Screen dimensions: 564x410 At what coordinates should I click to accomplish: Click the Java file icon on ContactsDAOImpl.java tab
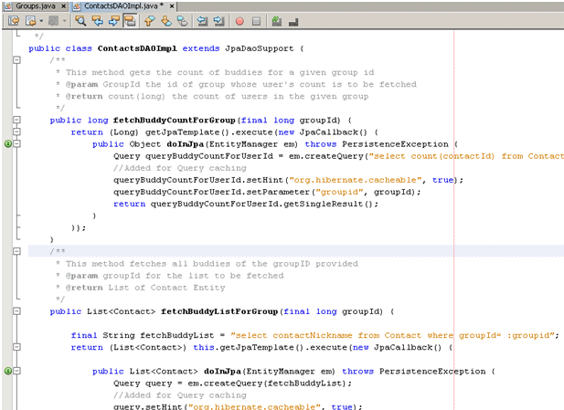(x=77, y=6)
